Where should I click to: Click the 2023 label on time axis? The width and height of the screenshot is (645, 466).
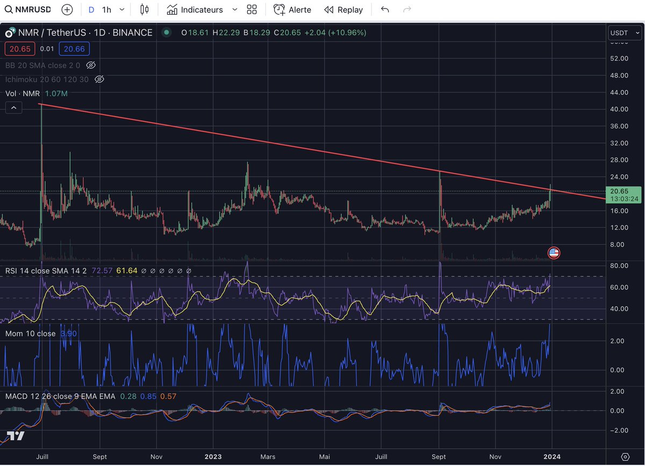coord(213,457)
